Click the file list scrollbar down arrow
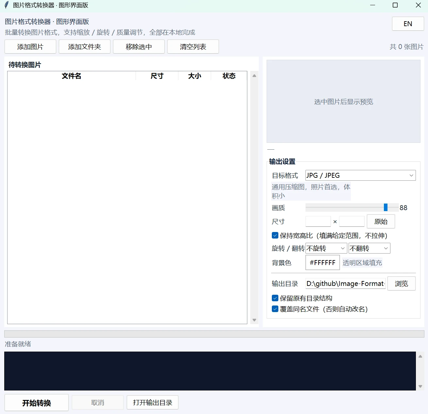The width and height of the screenshot is (428, 414). (255, 320)
